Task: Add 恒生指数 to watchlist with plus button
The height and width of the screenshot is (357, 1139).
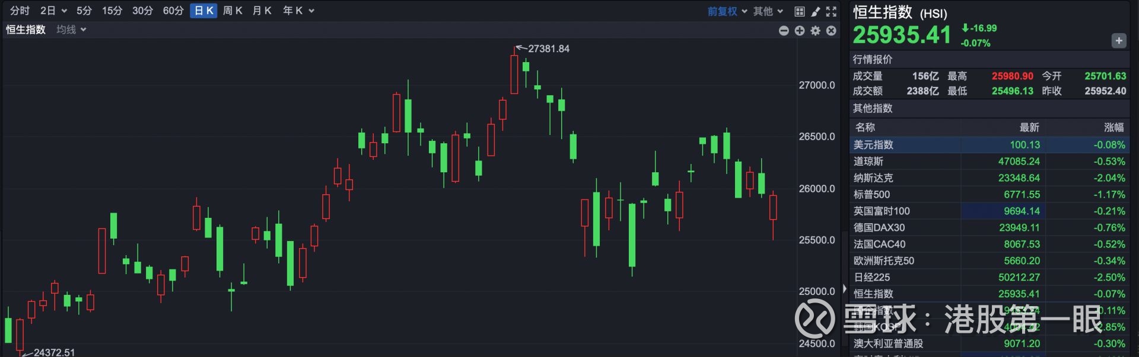Action: [1118, 41]
